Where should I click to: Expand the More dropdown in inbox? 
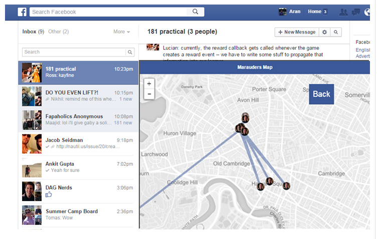coord(121,31)
